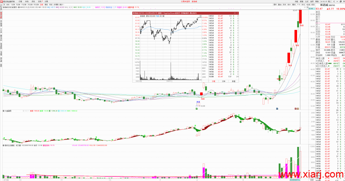
Task: Click the last popup trade row at 15:00
Action: [x=224, y=76]
